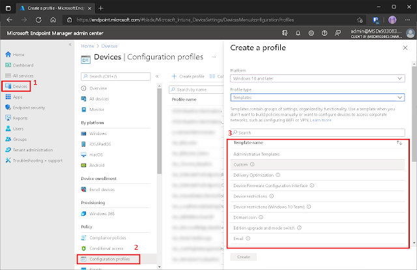Open the notifications bell
The height and width of the screenshot is (270, 417).
298,33
